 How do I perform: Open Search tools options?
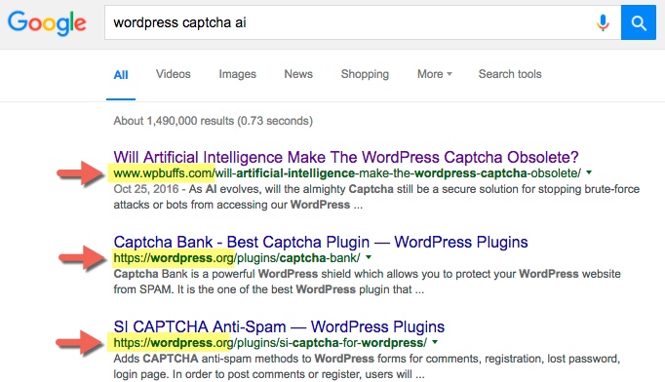pos(510,74)
